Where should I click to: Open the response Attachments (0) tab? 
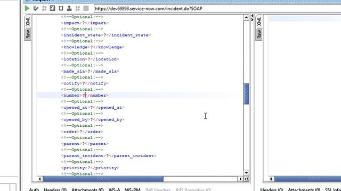304,189
